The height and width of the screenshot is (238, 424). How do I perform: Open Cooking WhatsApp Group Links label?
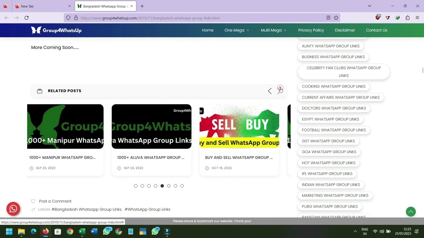click(334, 86)
